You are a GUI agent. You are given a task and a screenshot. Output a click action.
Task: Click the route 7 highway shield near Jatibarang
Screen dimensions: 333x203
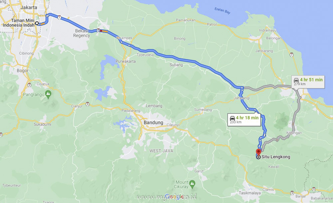click(x=292, y=55)
